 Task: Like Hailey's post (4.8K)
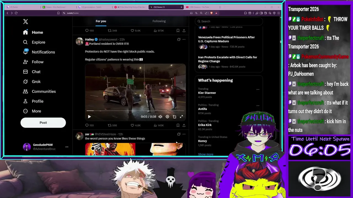[135, 125]
